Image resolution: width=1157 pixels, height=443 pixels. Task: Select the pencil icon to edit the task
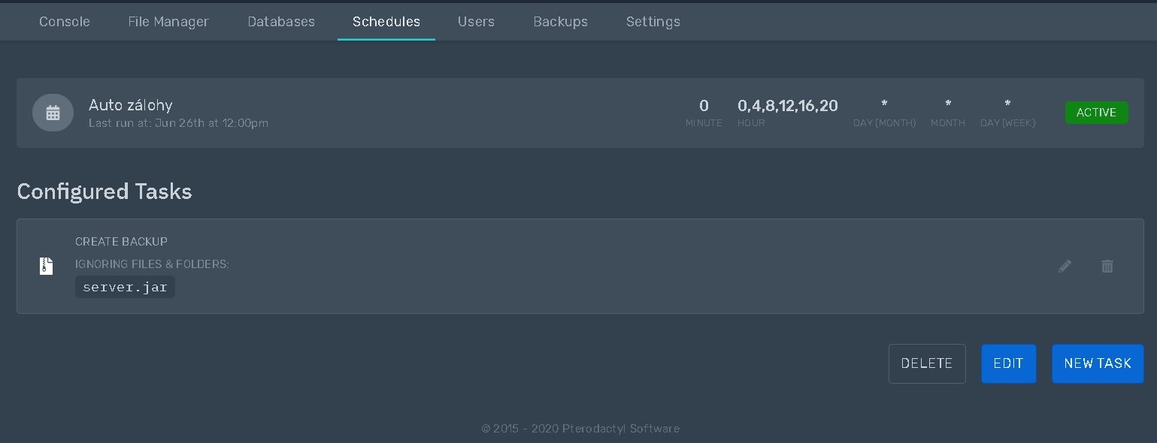1065,266
